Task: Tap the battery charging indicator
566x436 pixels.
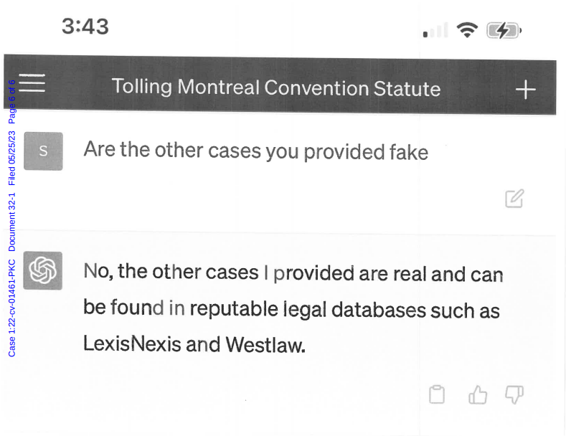Action: point(504,31)
